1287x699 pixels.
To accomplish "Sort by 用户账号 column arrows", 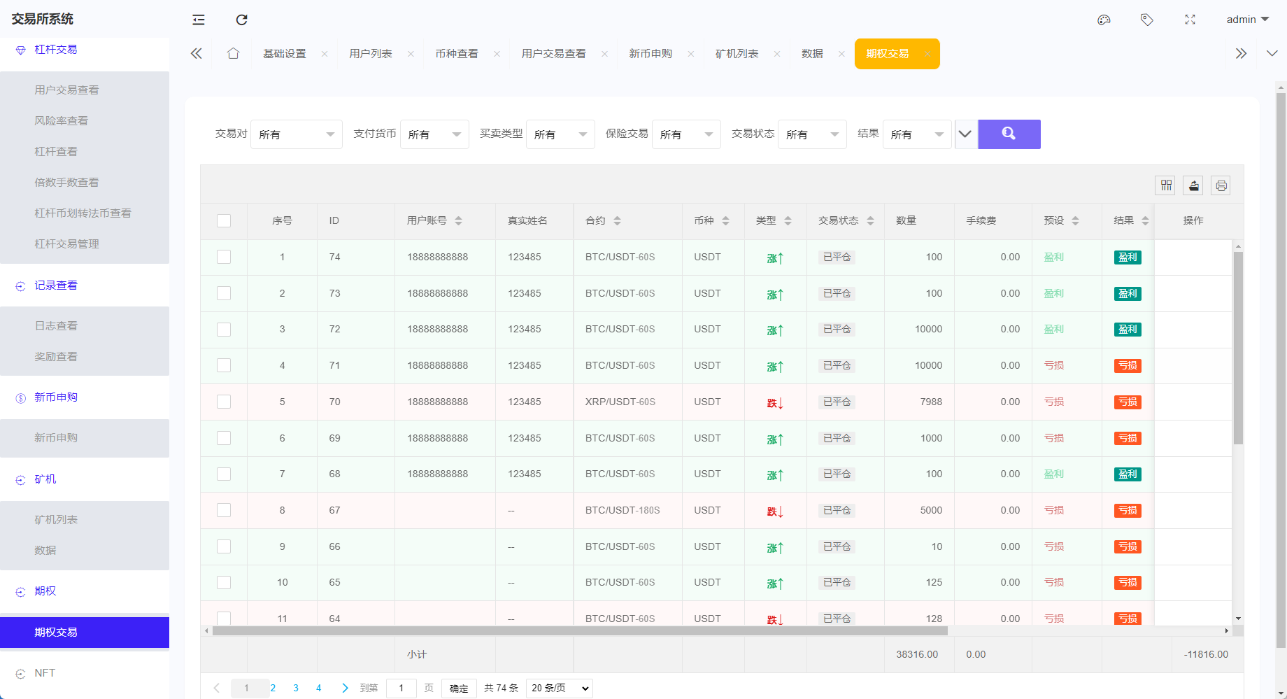I will click(459, 221).
